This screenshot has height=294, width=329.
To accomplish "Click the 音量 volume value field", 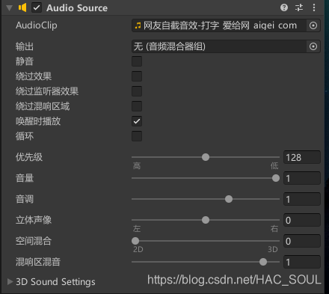I will tap(302, 178).
